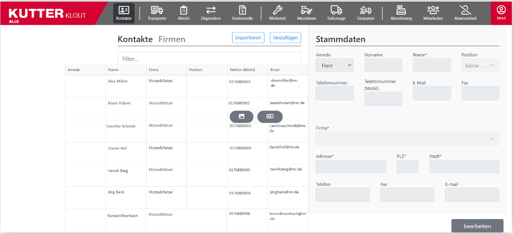
Task: Open Gespanne trailer icon
Action: (365, 10)
